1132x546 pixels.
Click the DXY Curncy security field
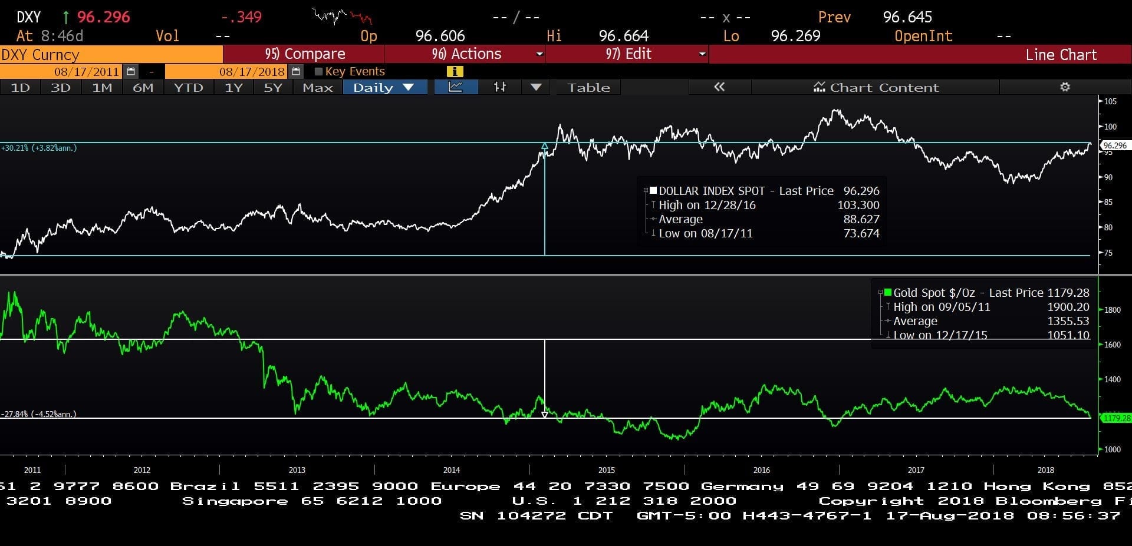pos(111,55)
